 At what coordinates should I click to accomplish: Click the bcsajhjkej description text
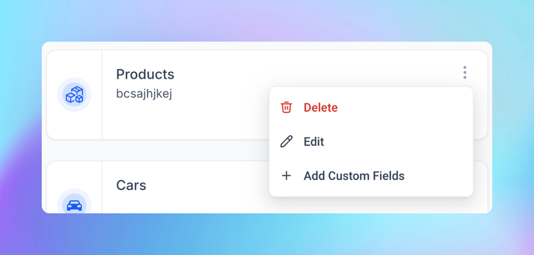144,93
